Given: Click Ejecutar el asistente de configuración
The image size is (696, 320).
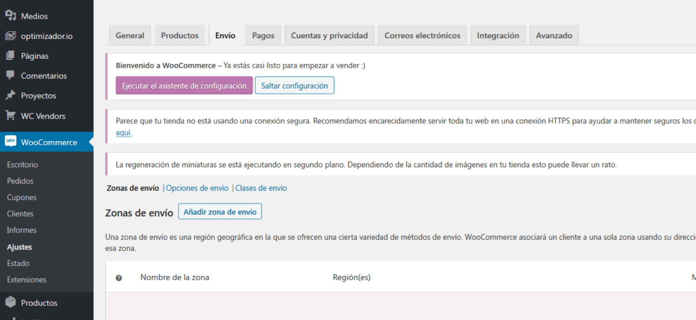Looking at the screenshot, I should click(184, 85).
